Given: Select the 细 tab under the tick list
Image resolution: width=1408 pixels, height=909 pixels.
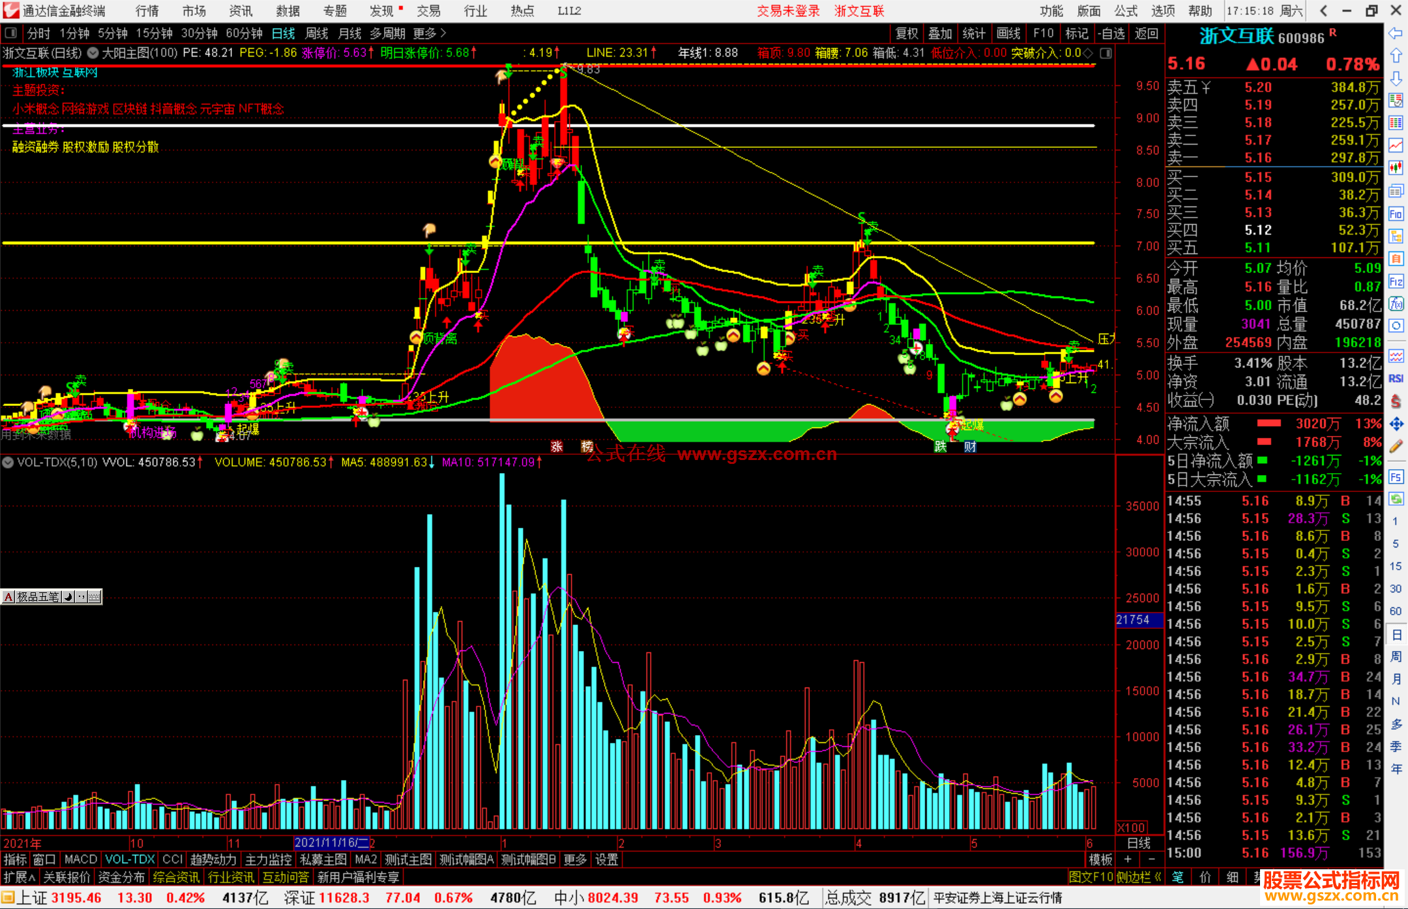Looking at the screenshot, I should (1232, 877).
